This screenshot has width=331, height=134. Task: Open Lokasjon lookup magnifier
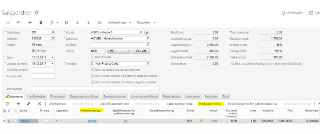(x=148, y=38)
